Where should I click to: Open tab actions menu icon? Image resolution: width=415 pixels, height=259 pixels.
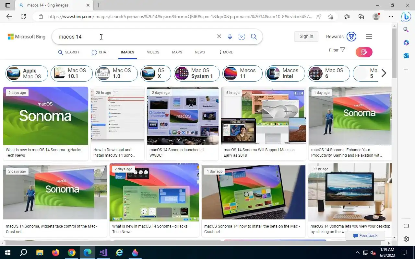[x=8, y=5]
